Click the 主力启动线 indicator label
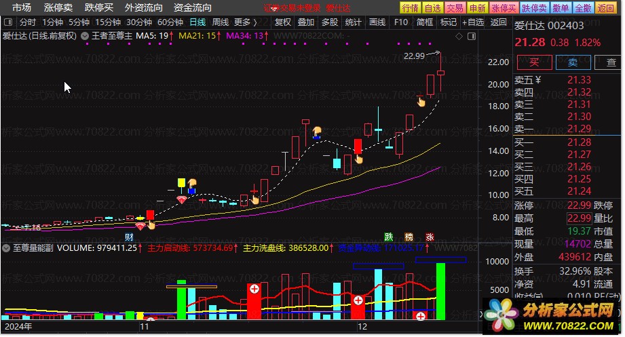 pos(190,248)
